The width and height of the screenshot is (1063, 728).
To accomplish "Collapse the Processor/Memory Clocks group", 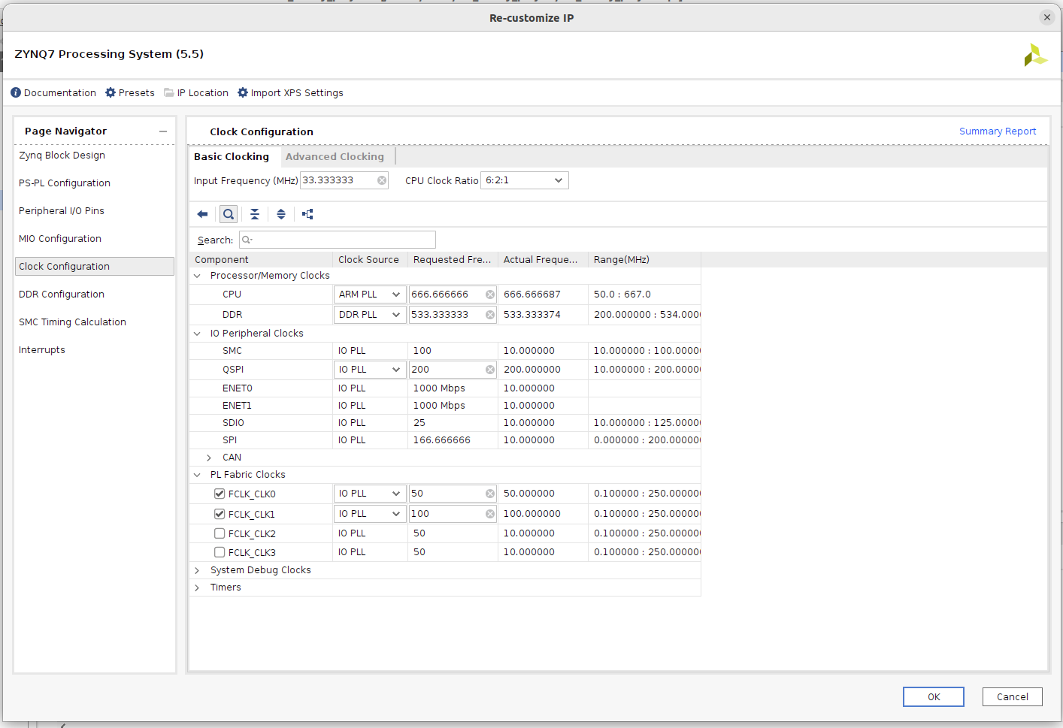I will (197, 276).
